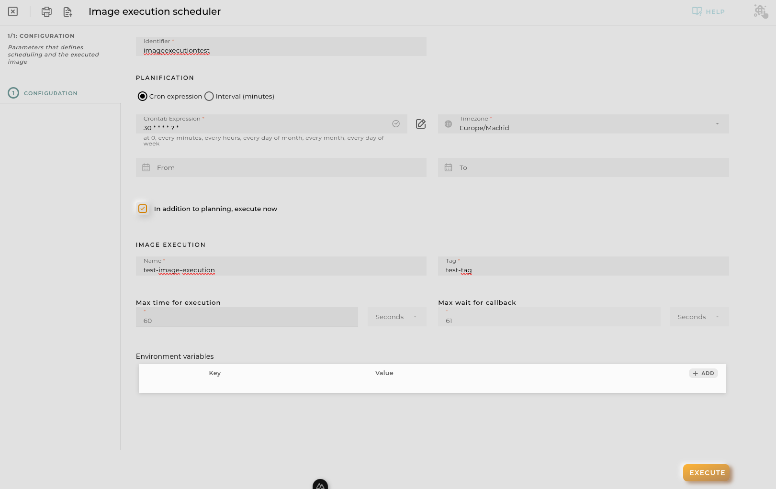Image resolution: width=776 pixels, height=489 pixels.
Task: Click the Tag input field
Action: 583,266
